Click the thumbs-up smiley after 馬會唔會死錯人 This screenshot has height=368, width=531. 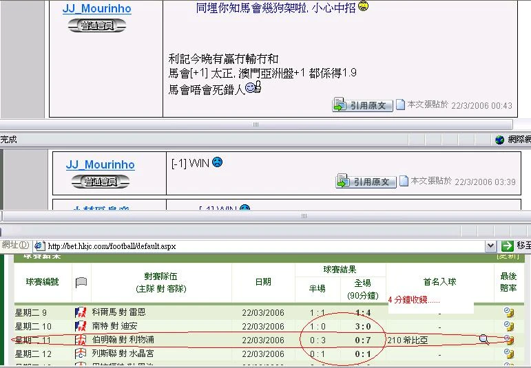pos(253,87)
